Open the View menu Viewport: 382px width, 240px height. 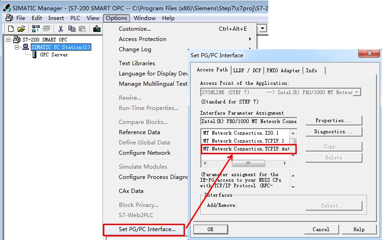point(93,18)
